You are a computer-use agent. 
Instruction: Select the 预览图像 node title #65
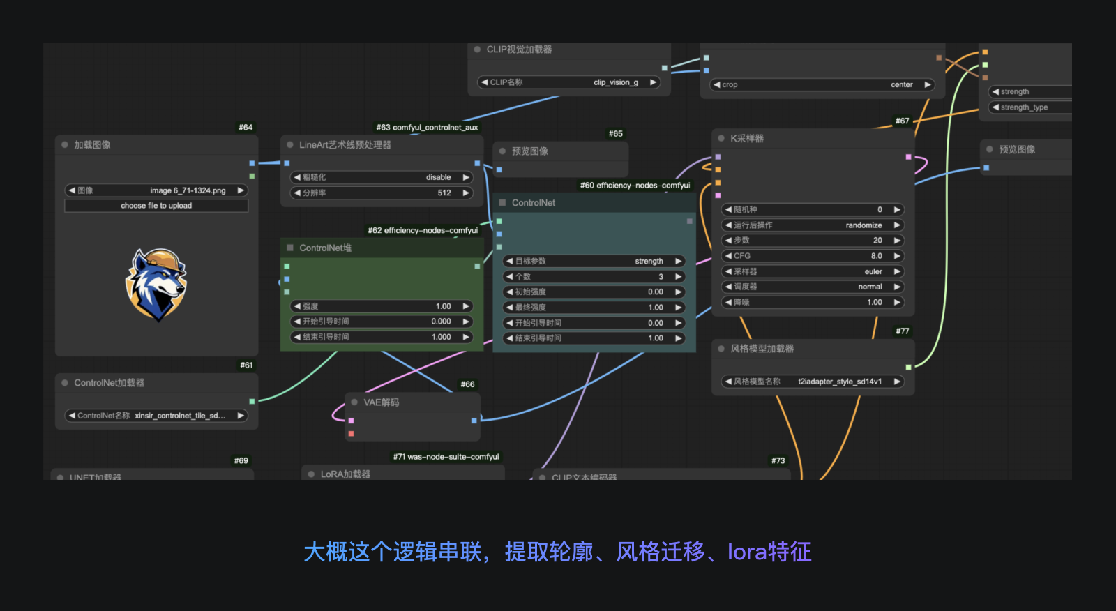tap(530, 151)
